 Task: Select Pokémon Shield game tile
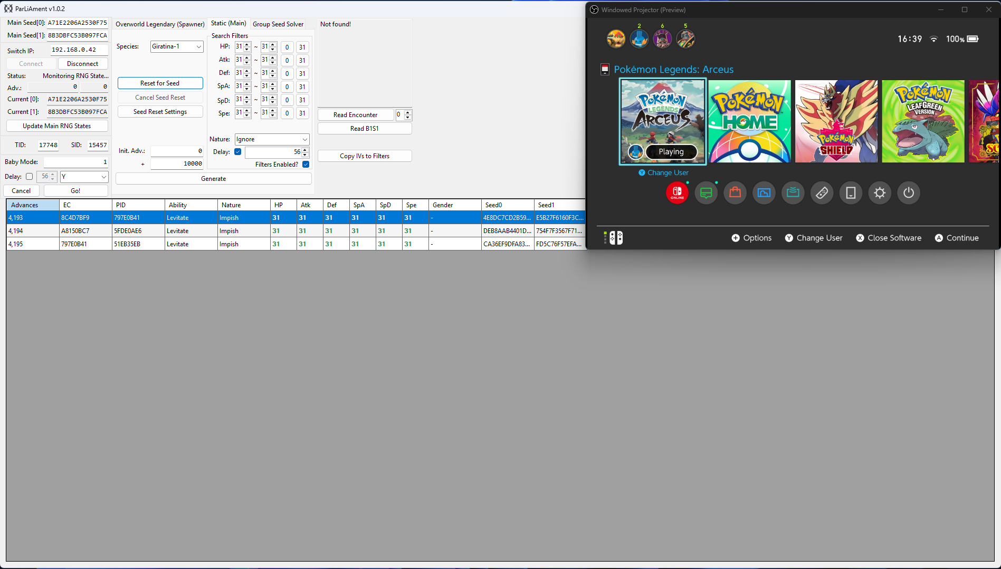[836, 121]
